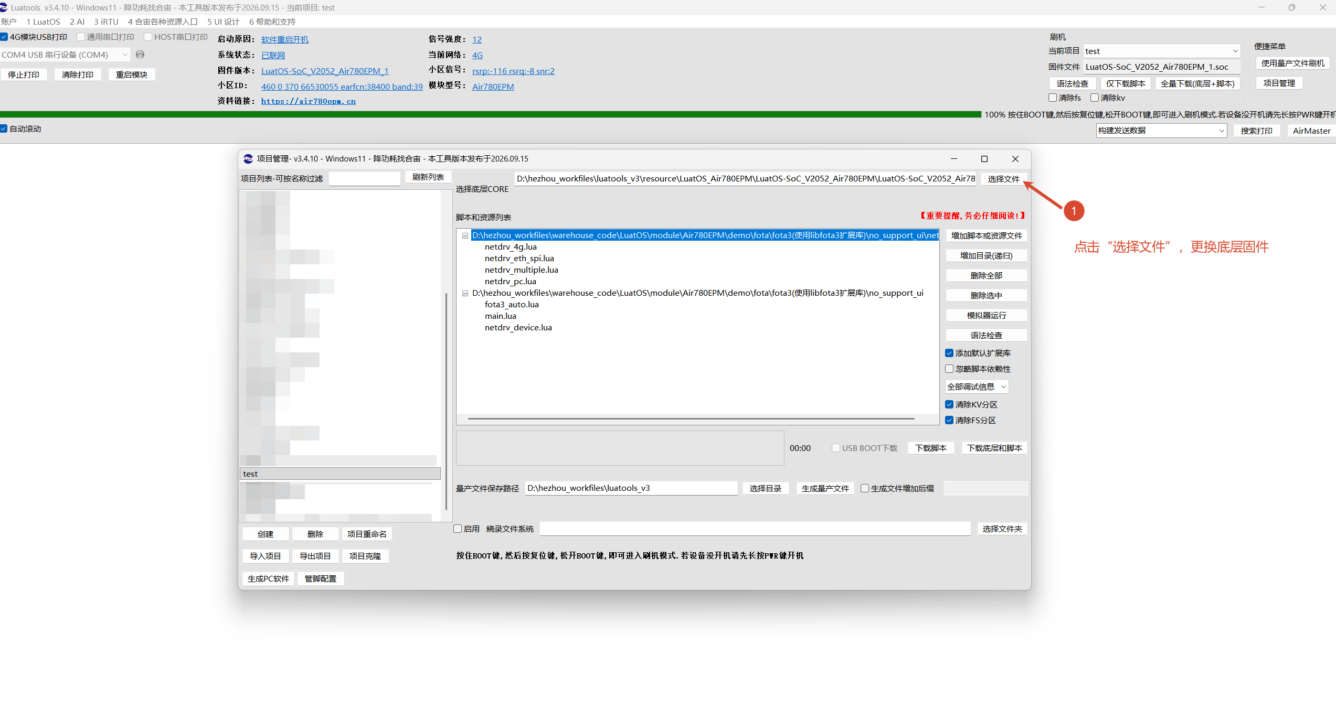Open the https://air780epm.cn link
This screenshot has width=1336, height=720.
pos(309,101)
